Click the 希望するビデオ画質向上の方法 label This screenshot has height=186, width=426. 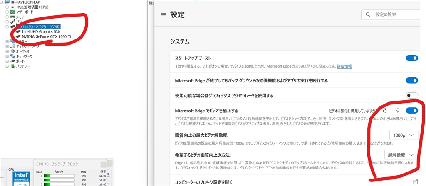[x=203, y=155]
